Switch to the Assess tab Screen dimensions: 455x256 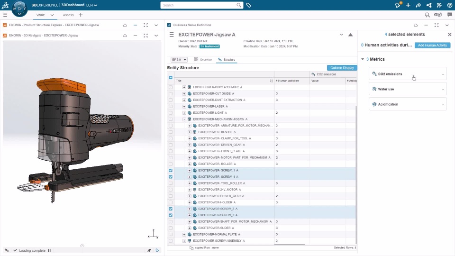(x=68, y=15)
